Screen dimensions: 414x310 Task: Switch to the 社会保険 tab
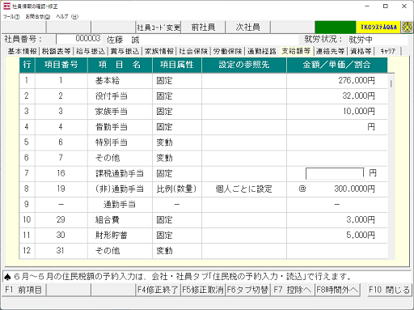tap(193, 51)
